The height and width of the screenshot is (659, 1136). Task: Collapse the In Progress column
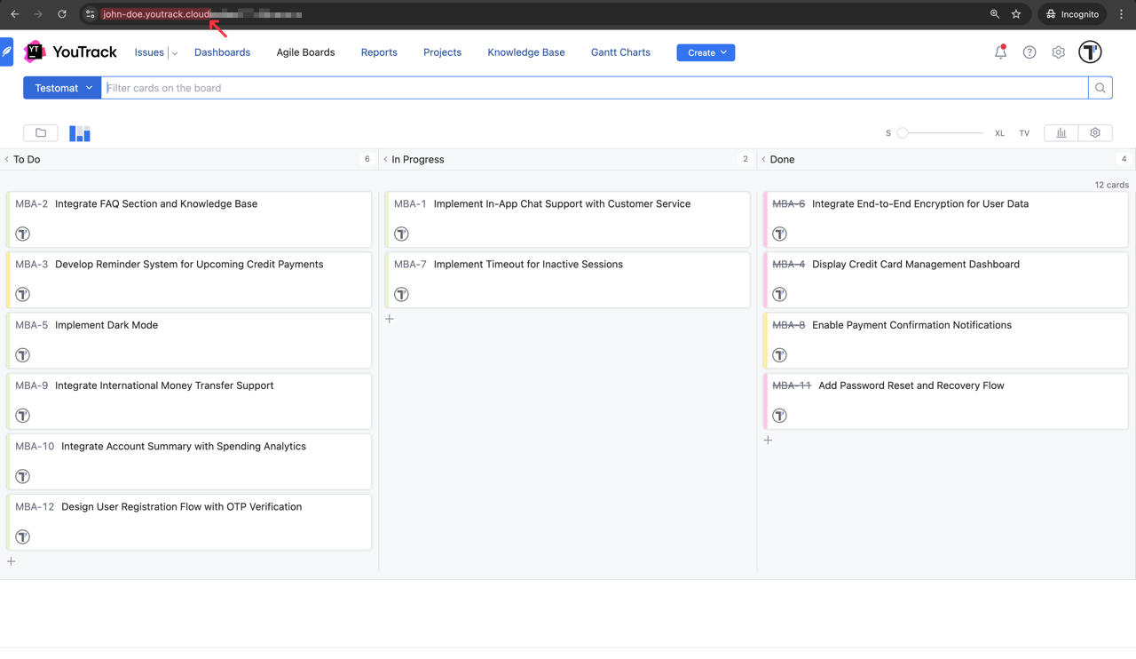tap(385, 159)
